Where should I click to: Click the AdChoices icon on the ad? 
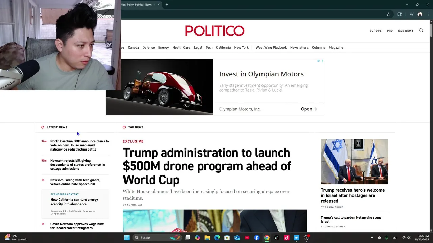coord(319,61)
